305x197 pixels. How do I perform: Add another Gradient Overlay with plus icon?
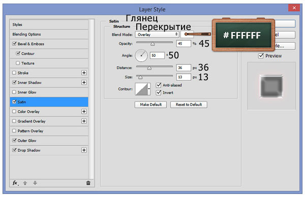click(84, 121)
